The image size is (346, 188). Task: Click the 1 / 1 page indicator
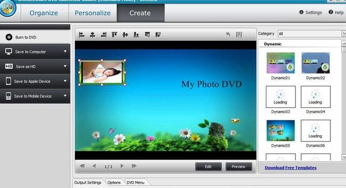(x=108, y=167)
